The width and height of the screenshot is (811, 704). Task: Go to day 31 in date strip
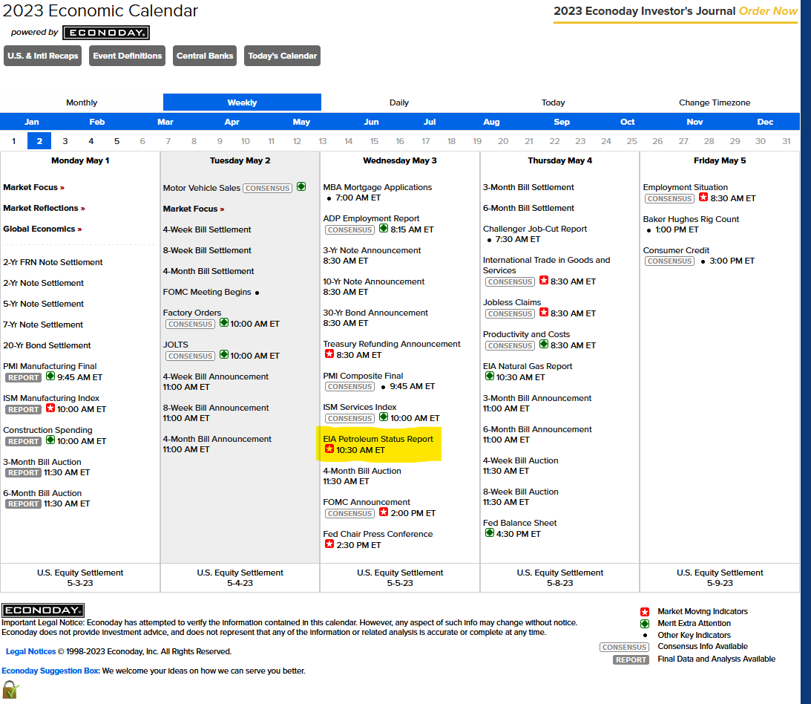(x=787, y=141)
